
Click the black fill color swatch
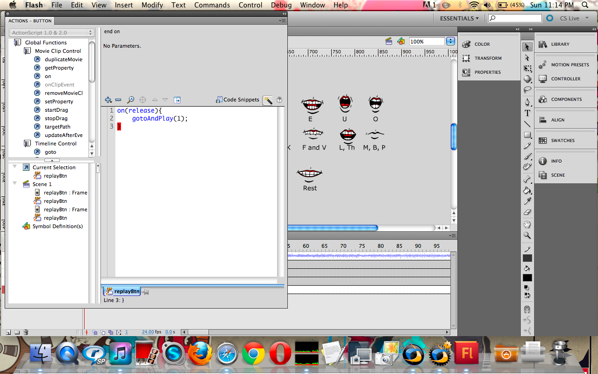click(x=527, y=277)
